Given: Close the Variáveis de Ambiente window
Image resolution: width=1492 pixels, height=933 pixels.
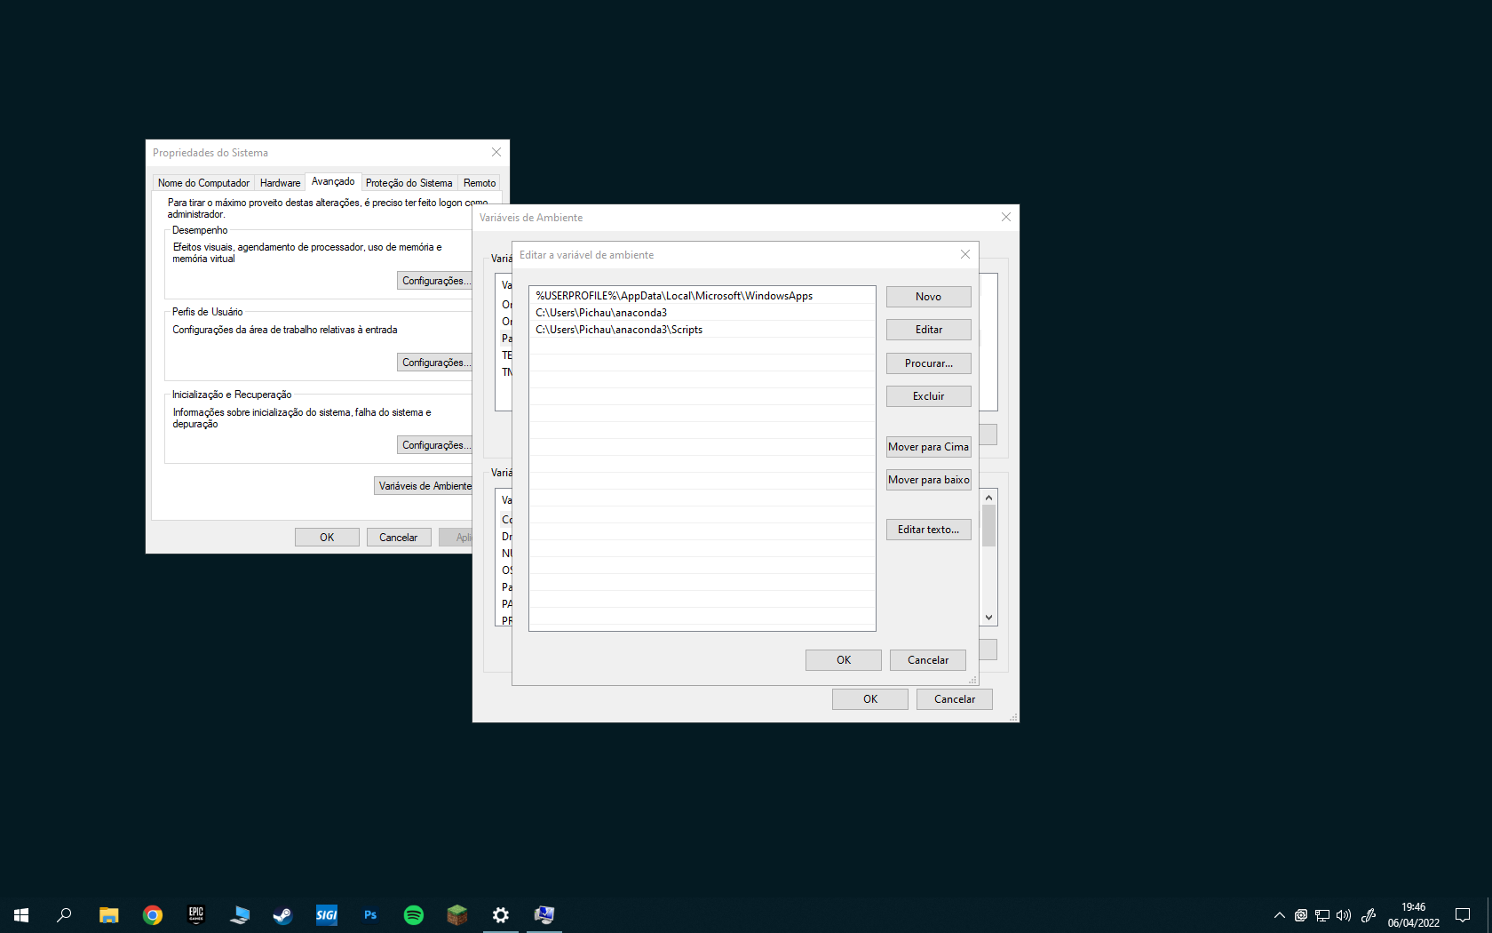Looking at the screenshot, I should tap(1006, 218).
